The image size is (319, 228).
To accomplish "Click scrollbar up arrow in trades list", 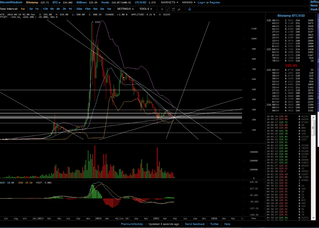I will pyautogui.click(x=313, y=117).
